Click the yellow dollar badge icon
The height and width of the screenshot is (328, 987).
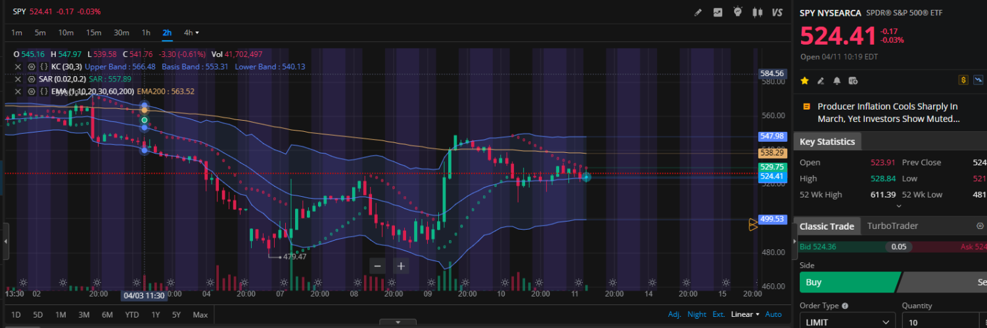[x=964, y=80]
